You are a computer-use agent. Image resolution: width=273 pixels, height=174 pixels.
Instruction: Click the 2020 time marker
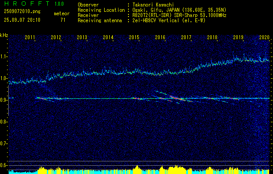coord(264,37)
